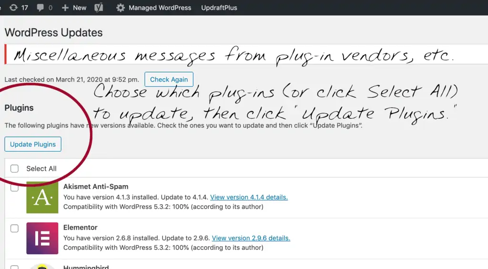Check the Hummingbird plugin checkbox

(14, 267)
